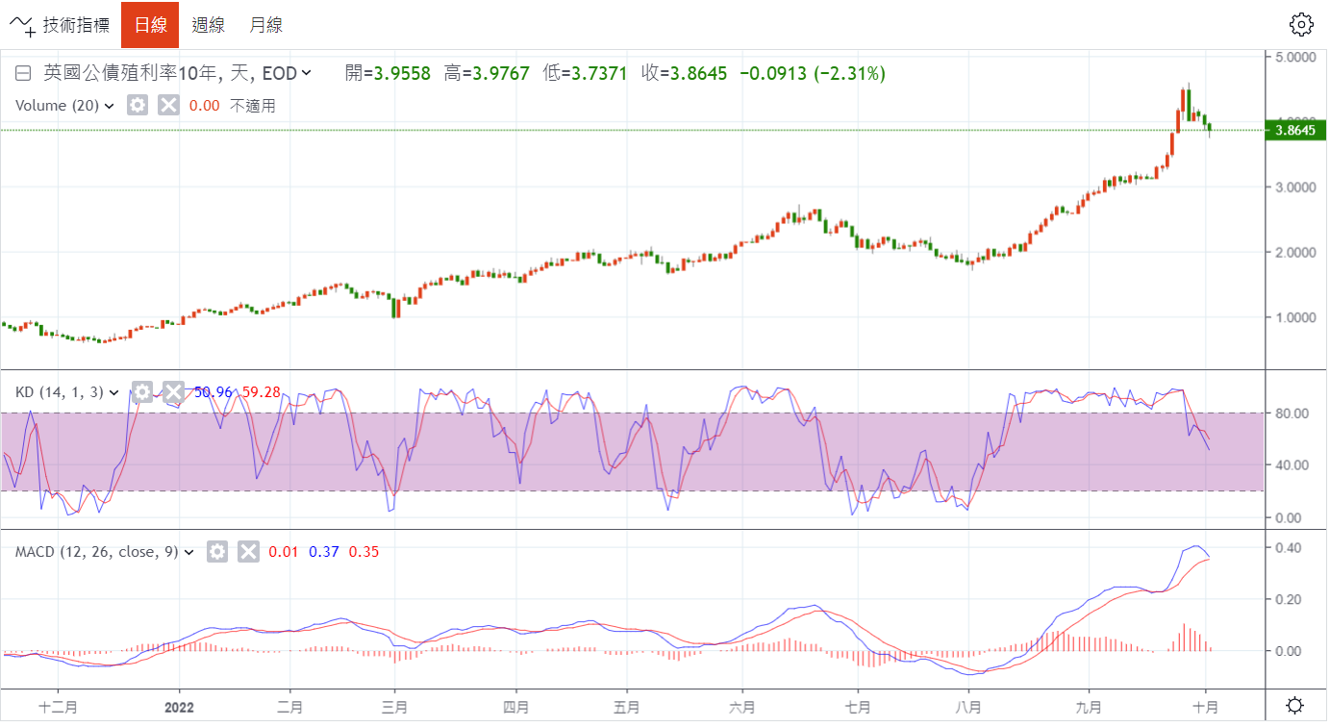
Task: Open axis settings gear at bottom right
Action: point(1295,706)
